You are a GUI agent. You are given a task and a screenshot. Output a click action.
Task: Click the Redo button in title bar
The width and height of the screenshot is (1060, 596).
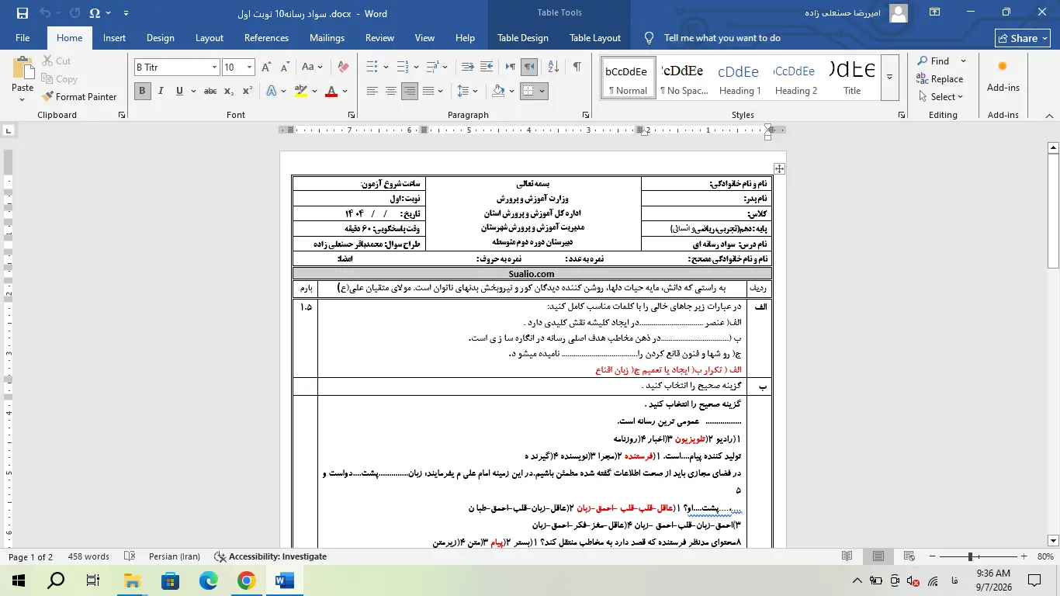[74, 13]
